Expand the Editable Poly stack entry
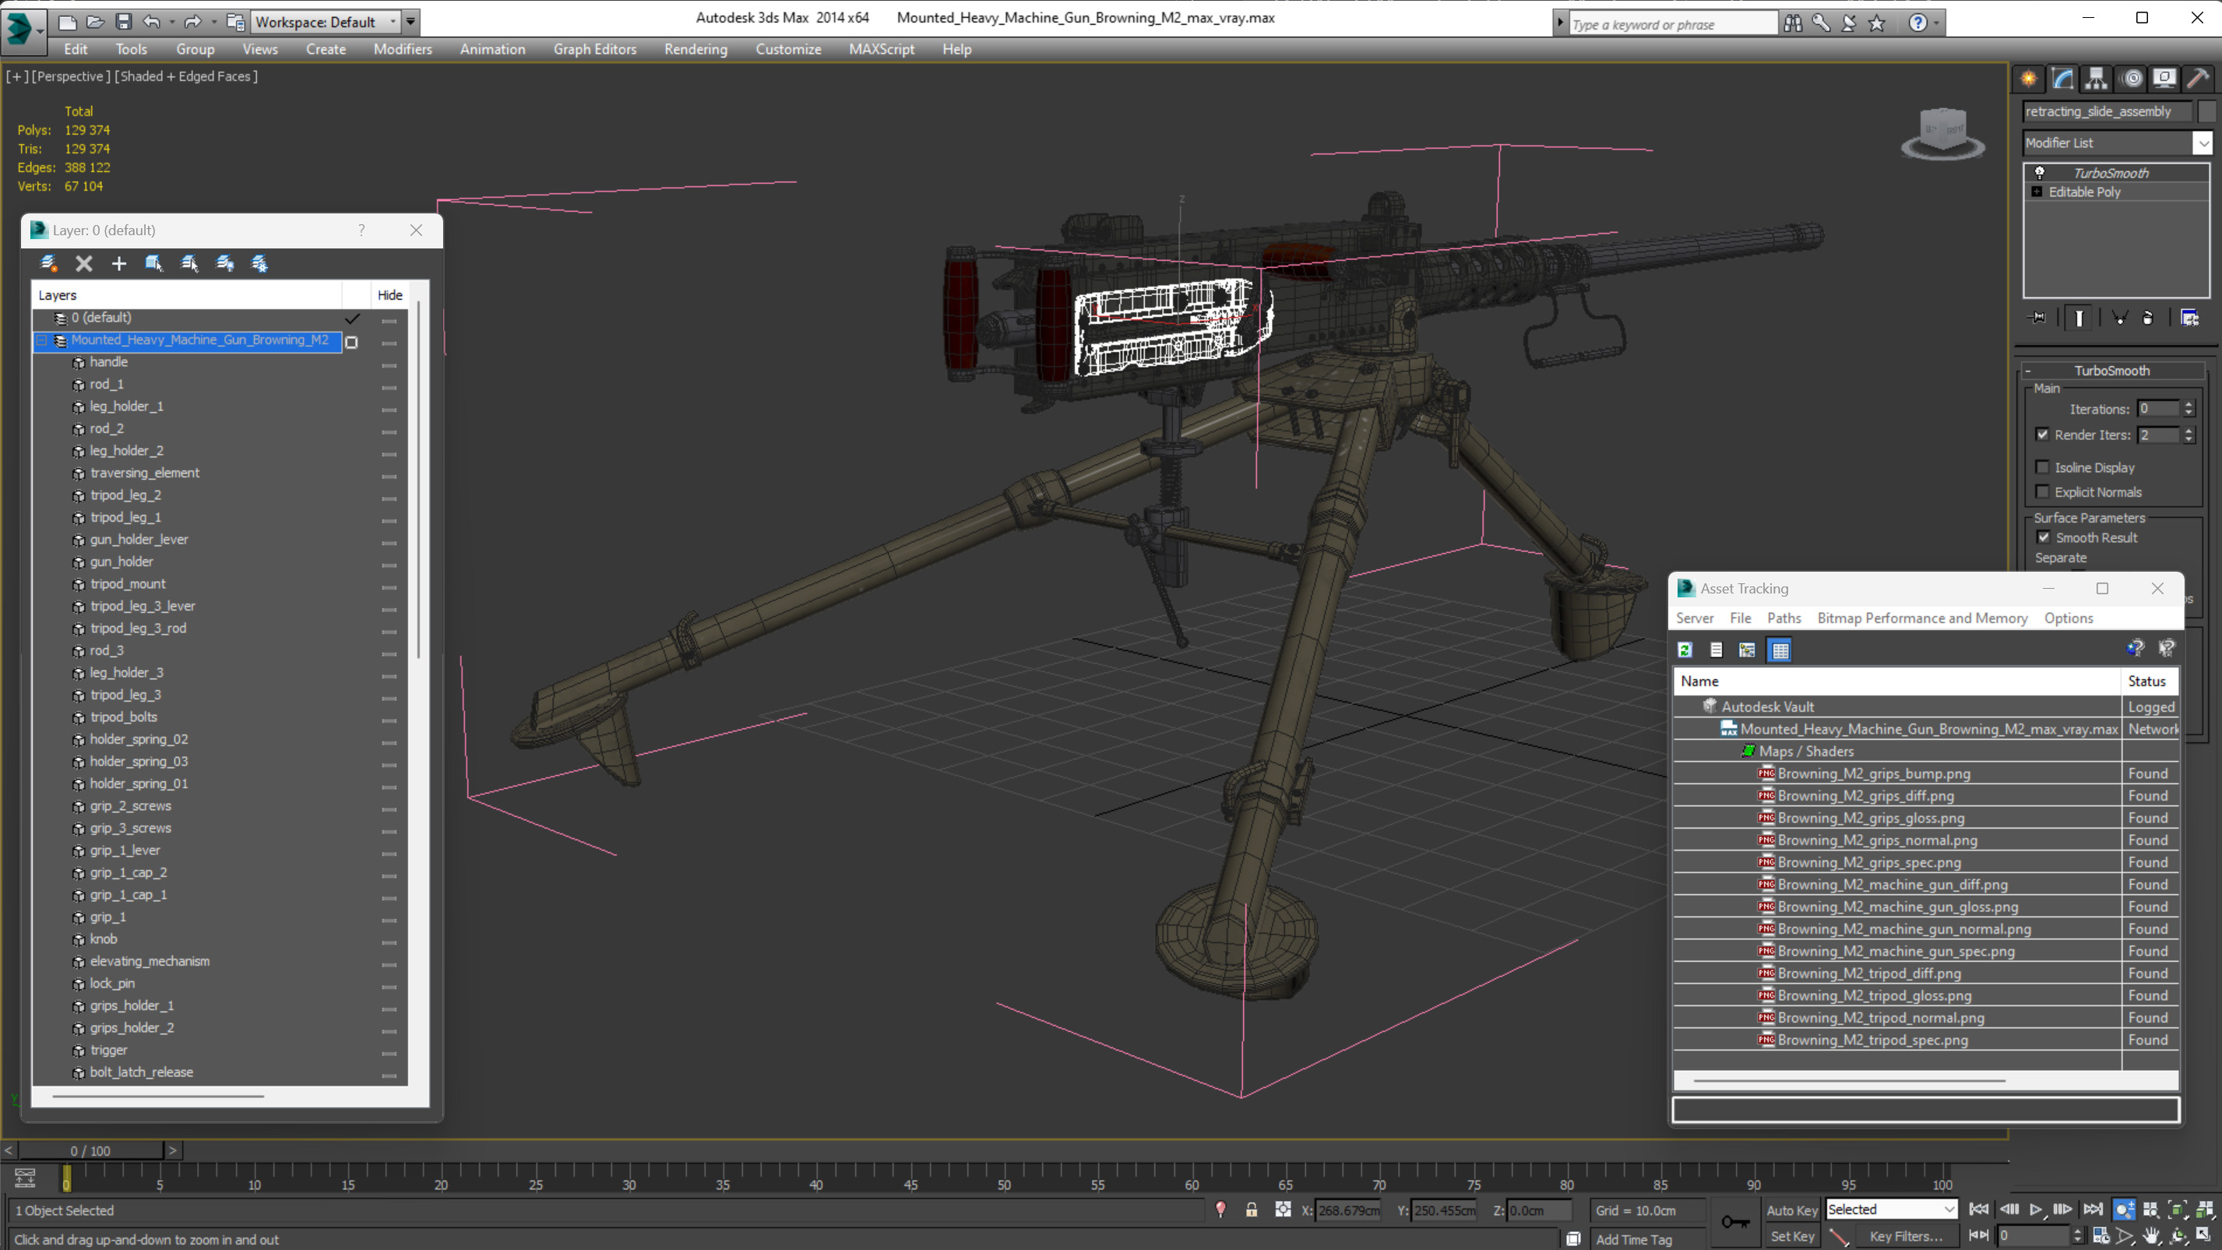Screen dimensions: 2222x1250 (2037, 192)
